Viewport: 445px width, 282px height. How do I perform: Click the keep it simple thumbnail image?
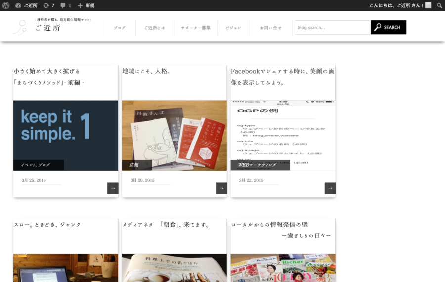[x=65, y=129]
